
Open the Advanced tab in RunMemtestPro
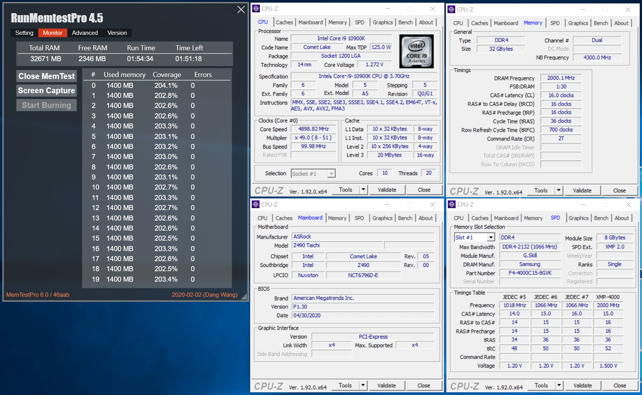[x=85, y=33]
